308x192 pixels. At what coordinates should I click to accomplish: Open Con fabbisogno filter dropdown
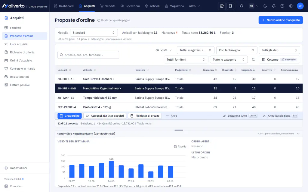(x=236, y=50)
